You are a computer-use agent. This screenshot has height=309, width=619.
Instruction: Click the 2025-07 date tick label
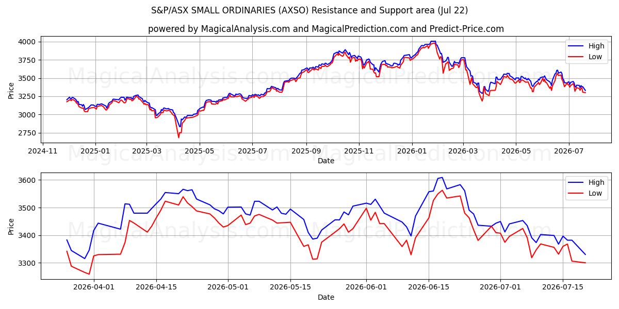click(252, 151)
